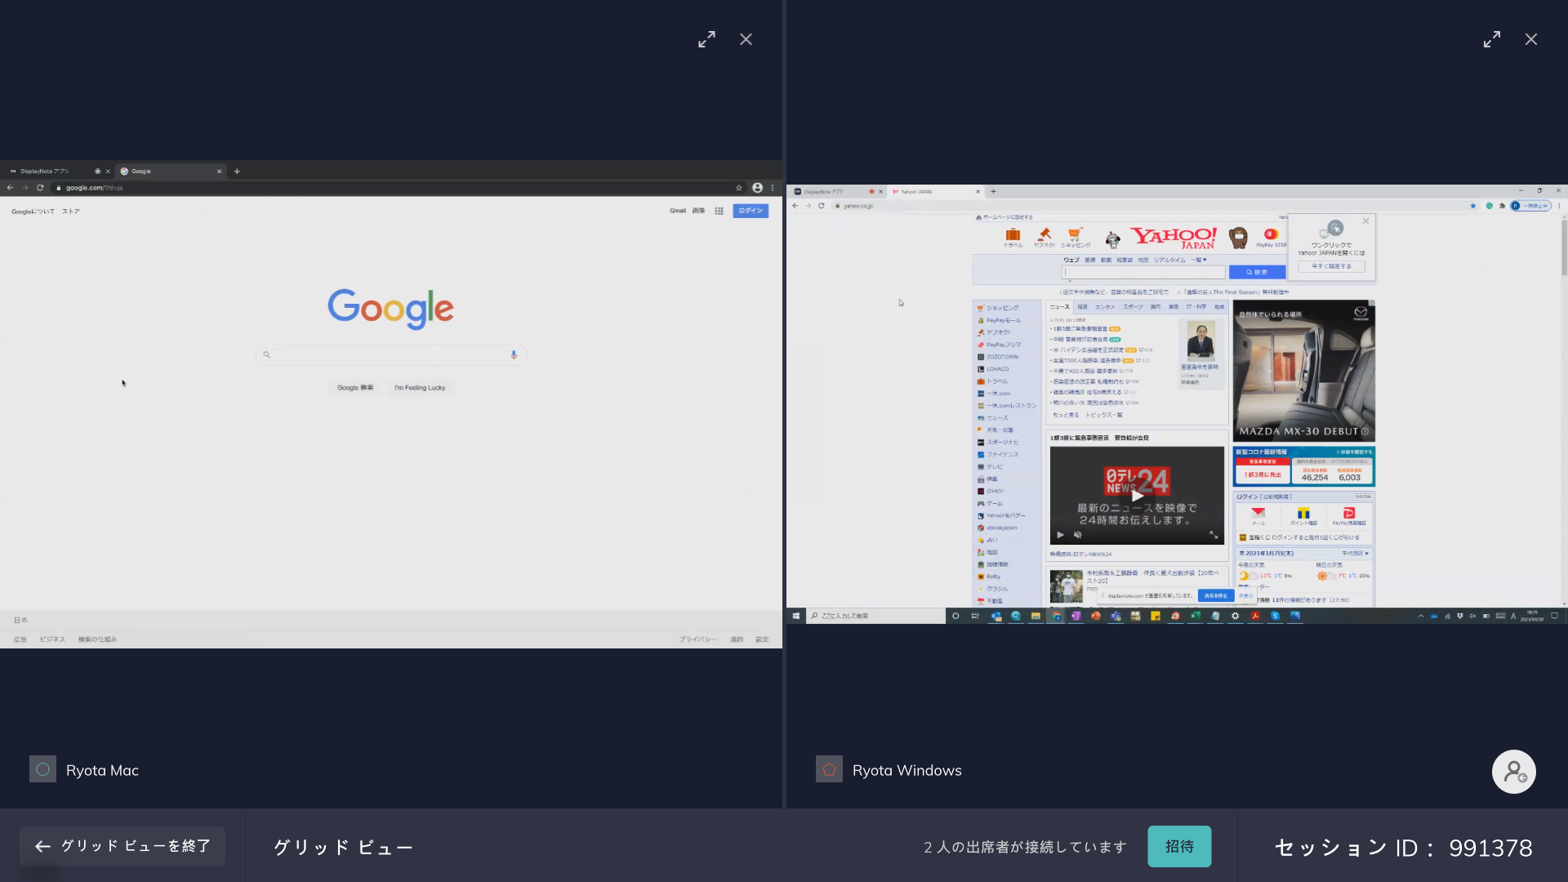
Task: Click the Mazda MX-30 Debut ad image
Action: (x=1303, y=370)
